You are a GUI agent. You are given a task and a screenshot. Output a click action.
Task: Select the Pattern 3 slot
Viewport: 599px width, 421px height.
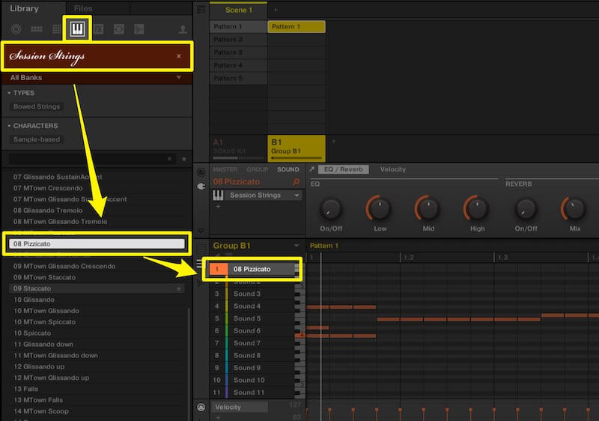click(238, 52)
